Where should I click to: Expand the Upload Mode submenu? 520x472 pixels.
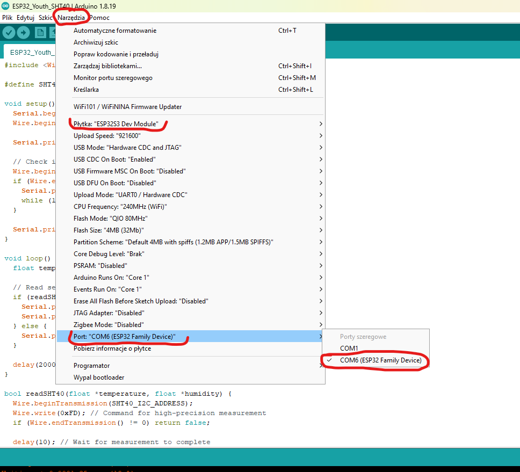click(190, 195)
